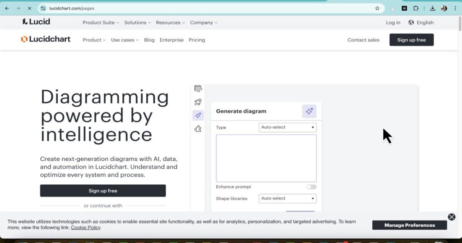
Task: Select the data stack icon in sidebar
Action: tap(198, 89)
